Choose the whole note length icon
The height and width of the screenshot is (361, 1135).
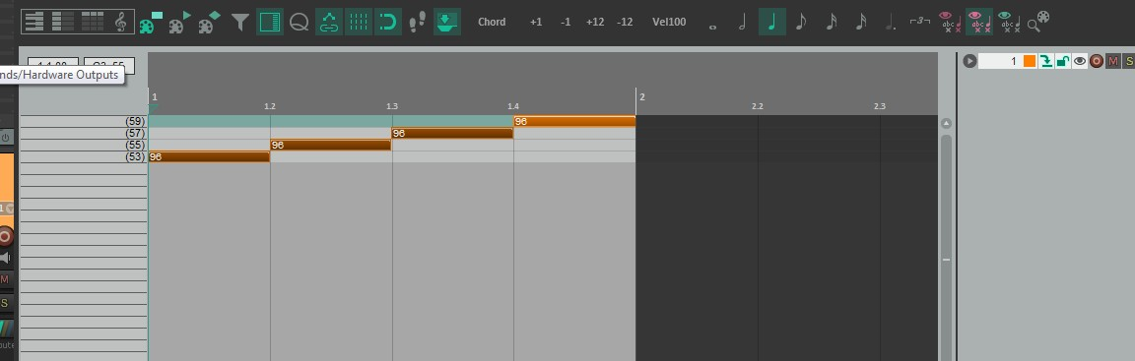(x=713, y=27)
